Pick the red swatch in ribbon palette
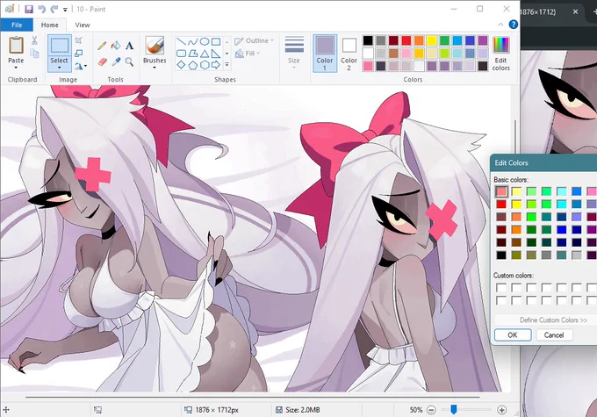Viewport: 597px width, 417px height. pos(406,40)
